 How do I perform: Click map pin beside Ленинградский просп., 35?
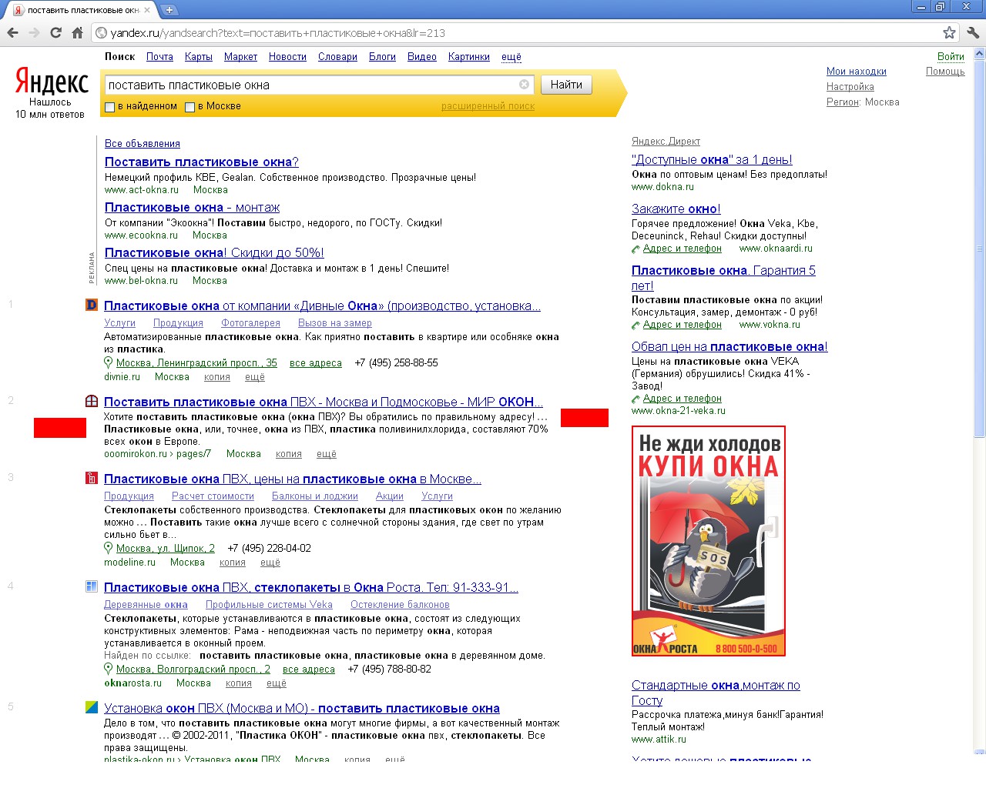(108, 362)
